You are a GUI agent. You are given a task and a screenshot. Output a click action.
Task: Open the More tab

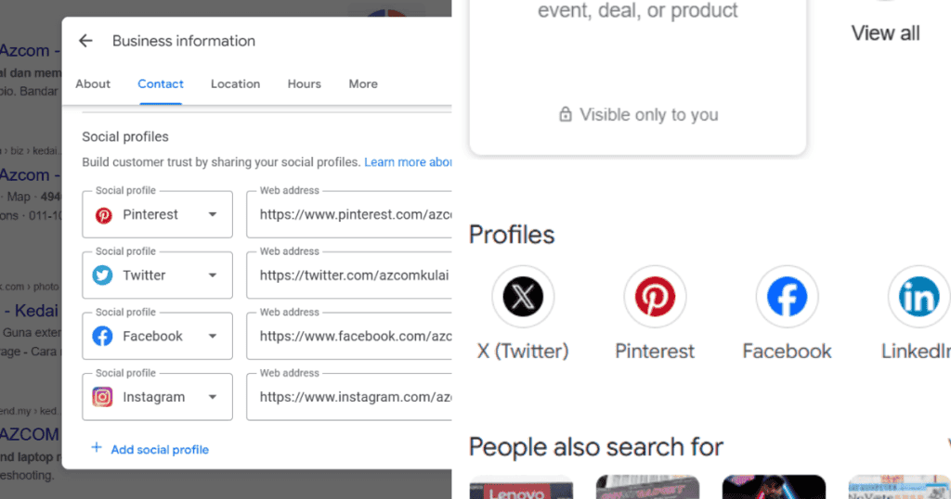pyautogui.click(x=363, y=83)
